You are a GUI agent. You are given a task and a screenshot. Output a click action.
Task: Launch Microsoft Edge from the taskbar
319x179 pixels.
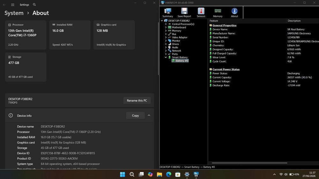pyautogui.click(x=168, y=174)
